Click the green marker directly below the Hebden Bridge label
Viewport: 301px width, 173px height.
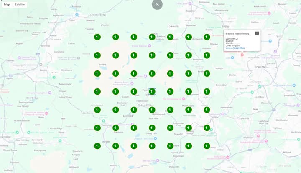pyautogui.click(x=152, y=110)
